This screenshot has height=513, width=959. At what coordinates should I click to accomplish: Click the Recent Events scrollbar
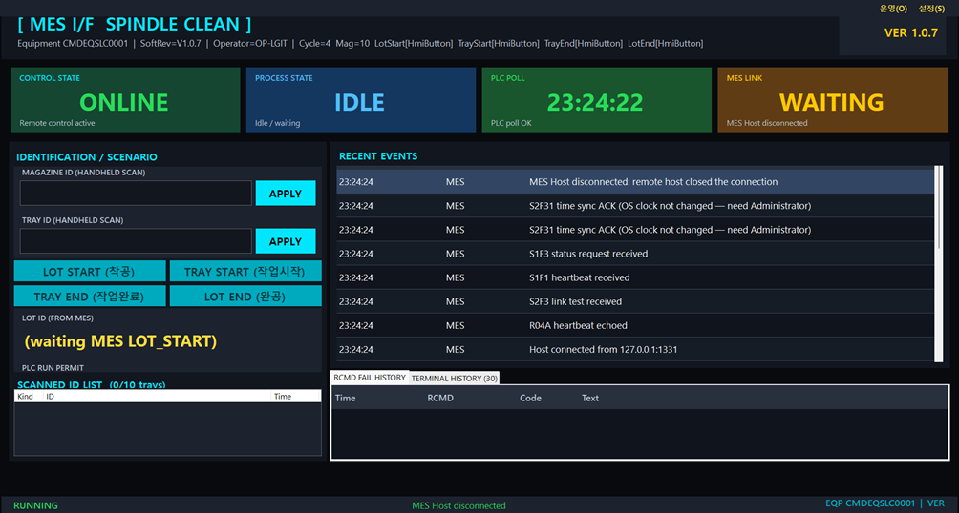[939, 264]
